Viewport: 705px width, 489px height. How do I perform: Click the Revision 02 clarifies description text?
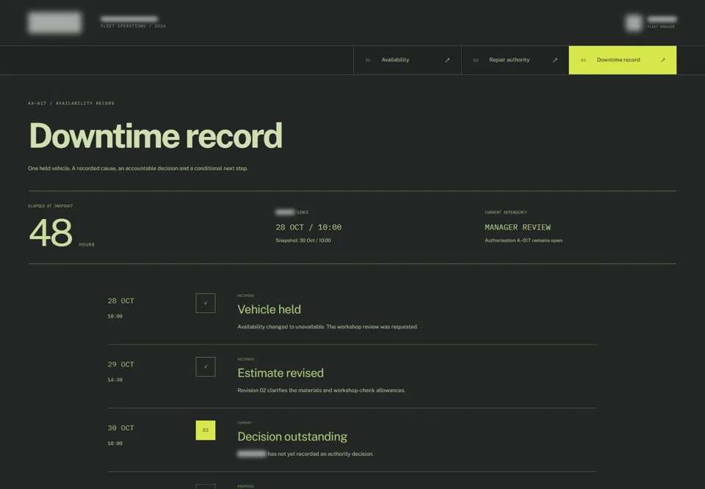click(321, 390)
